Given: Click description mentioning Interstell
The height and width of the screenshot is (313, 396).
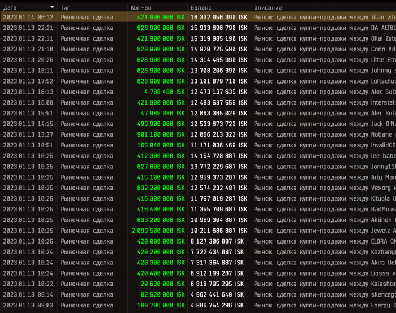Looking at the screenshot, I should pyautogui.click(x=325, y=103).
